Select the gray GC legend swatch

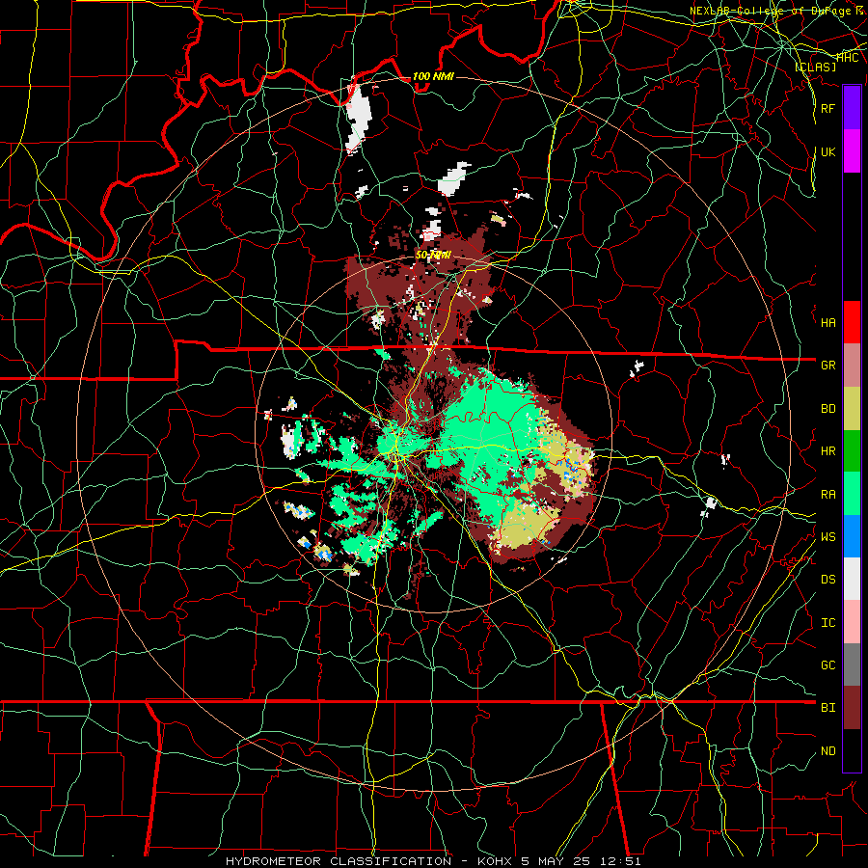pos(852,665)
